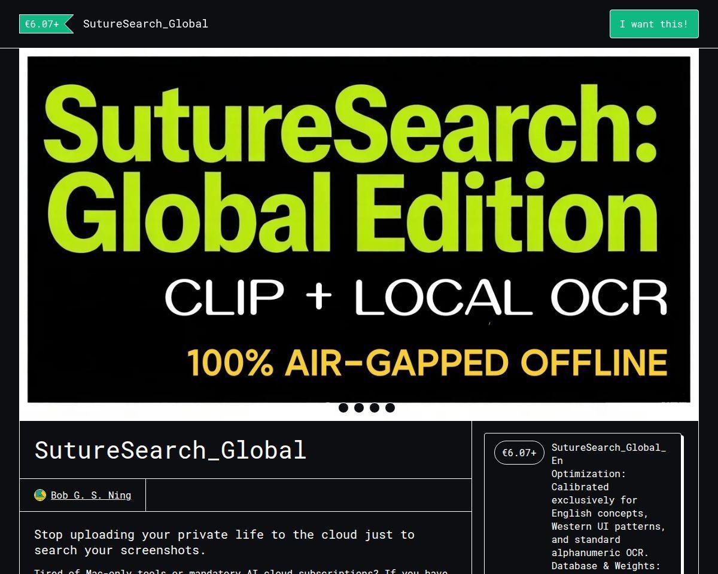Select the second carousel dot under cover
Image resolution: width=718 pixels, height=574 pixels.
(359, 408)
